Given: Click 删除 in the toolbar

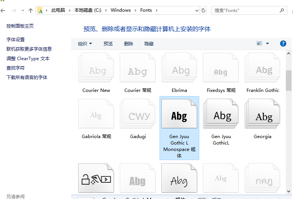Looking at the screenshot, I should (129, 44).
